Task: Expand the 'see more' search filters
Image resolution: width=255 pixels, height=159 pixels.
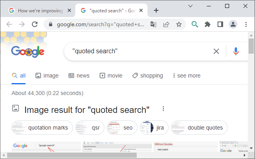Action: [186, 76]
